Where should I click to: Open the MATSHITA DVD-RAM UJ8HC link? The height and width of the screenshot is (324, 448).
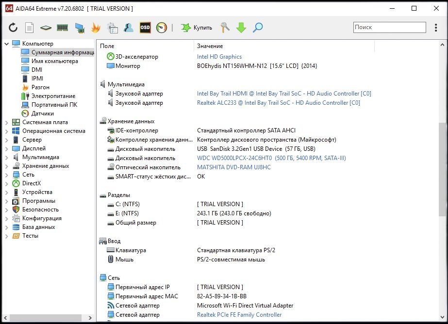coord(234,167)
